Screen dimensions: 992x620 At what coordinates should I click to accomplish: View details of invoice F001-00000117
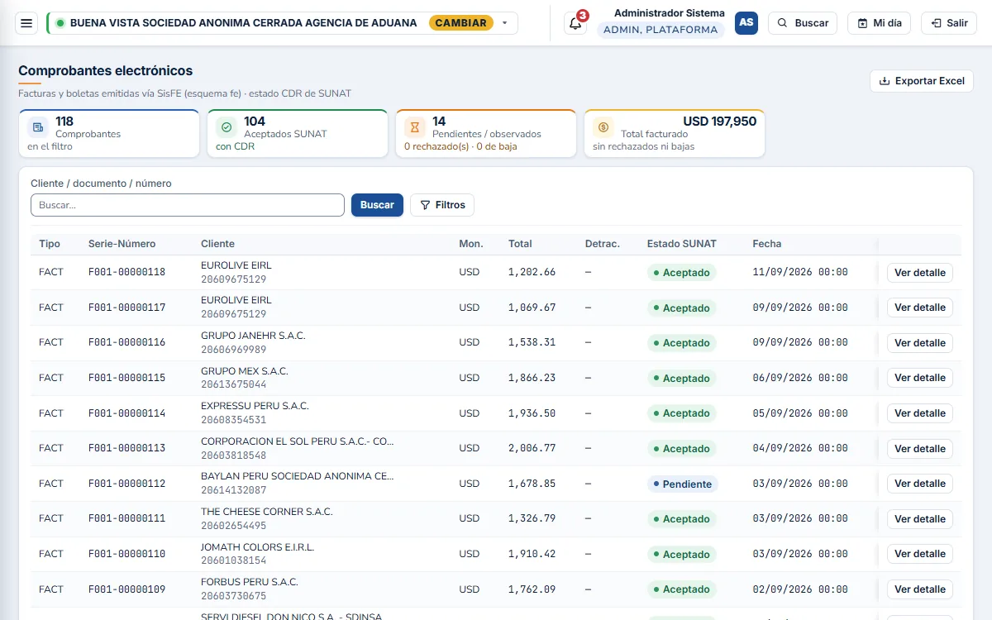tap(920, 308)
